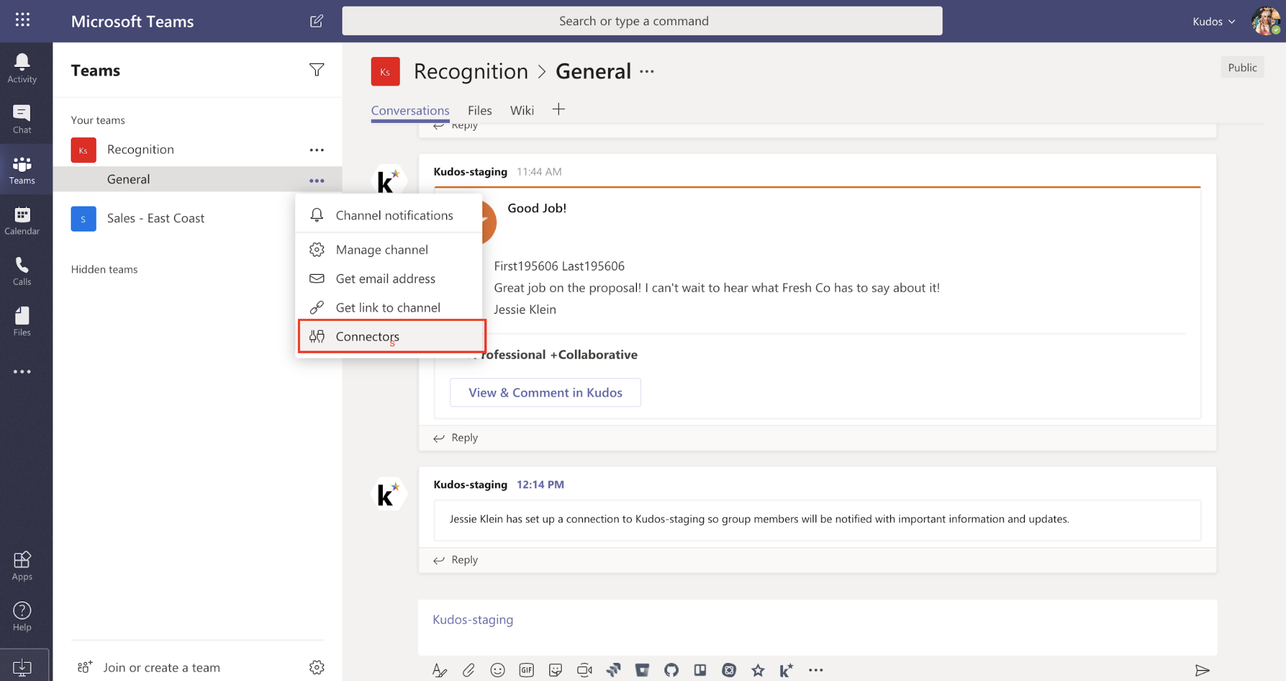Image resolution: width=1286 pixels, height=681 pixels.
Task: Reply to the Good Job message
Action: point(456,438)
